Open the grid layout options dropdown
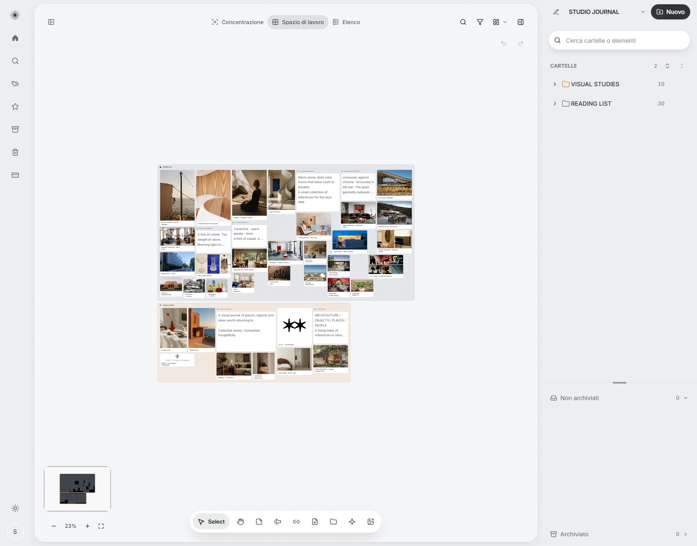This screenshot has width=697, height=546. (x=500, y=22)
